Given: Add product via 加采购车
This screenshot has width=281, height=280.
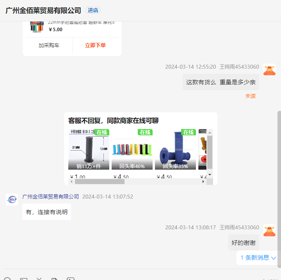Looking at the screenshot, I should click(x=49, y=45).
